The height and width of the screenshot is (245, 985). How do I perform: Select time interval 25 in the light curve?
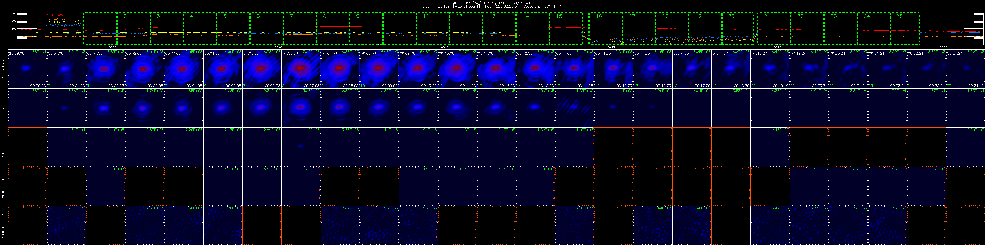[x=905, y=29]
